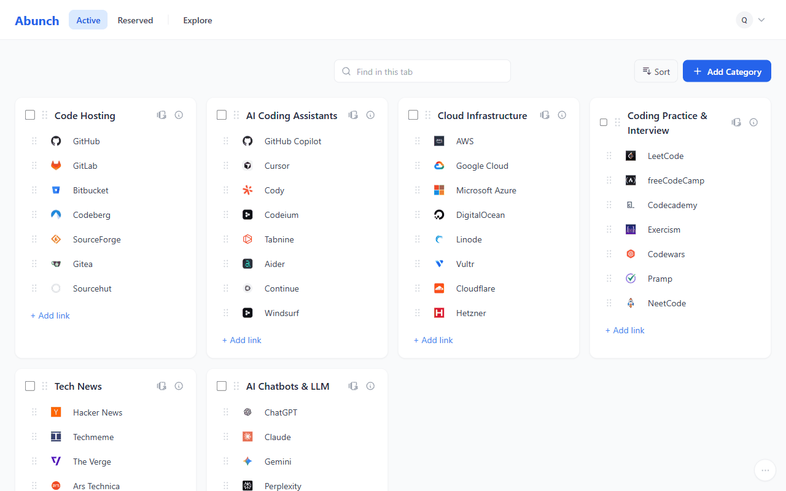The height and width of the screenshot is (491, 786).
Task: Open the GitHub Copilot link
Action: pyautogui.click(x=293, y=141)
